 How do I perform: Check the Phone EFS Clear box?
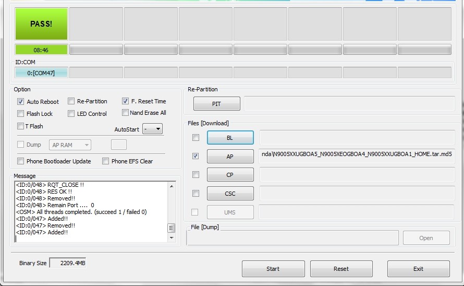coord(106,161)
